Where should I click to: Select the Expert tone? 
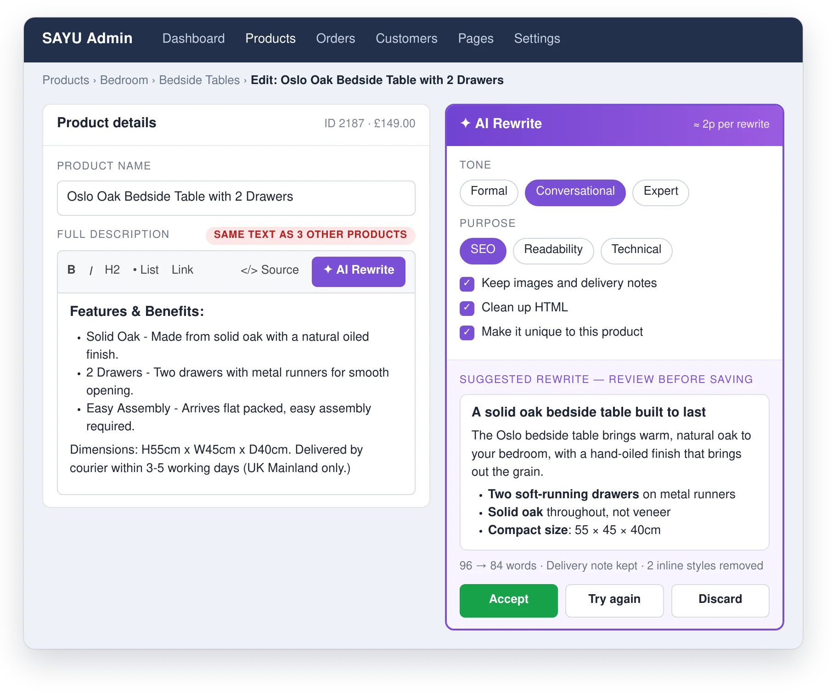coord(661,193)
